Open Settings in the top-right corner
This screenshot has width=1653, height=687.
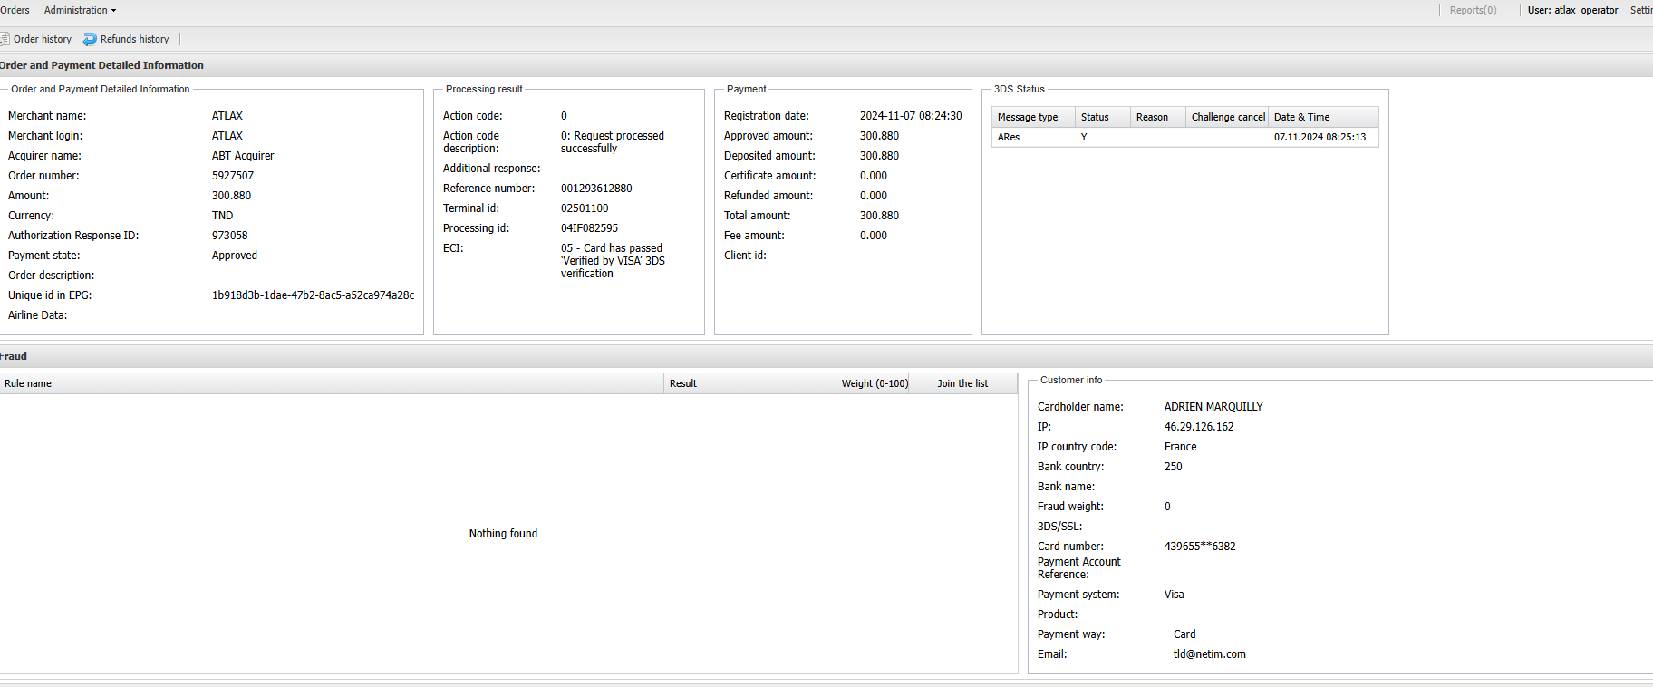pyautogui.click(x=1640, y=10)
